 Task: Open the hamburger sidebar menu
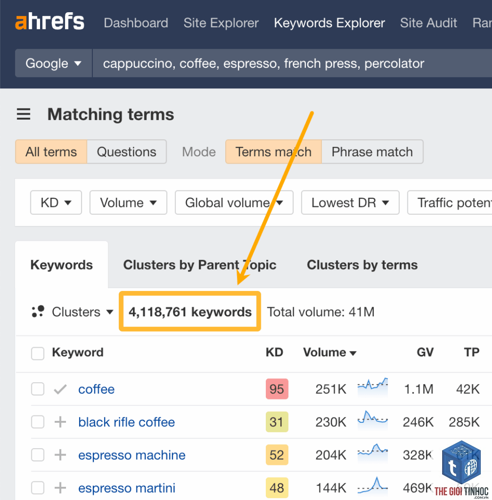(23, 114)
